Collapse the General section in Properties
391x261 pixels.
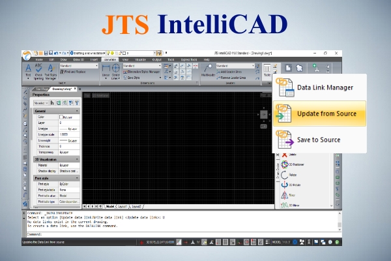(x=78, y=111)
